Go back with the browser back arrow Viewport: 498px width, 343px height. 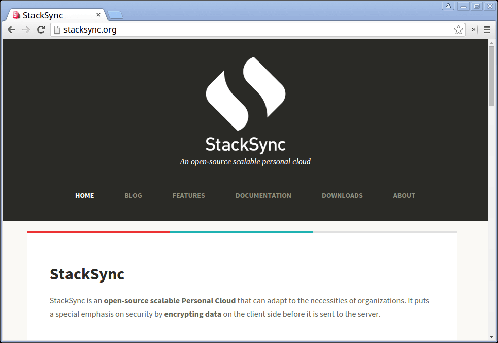point(12,29)
